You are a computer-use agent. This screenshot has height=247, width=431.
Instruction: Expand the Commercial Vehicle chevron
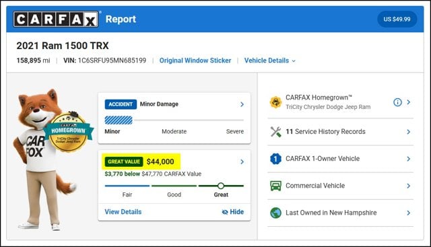click(409, 186)
